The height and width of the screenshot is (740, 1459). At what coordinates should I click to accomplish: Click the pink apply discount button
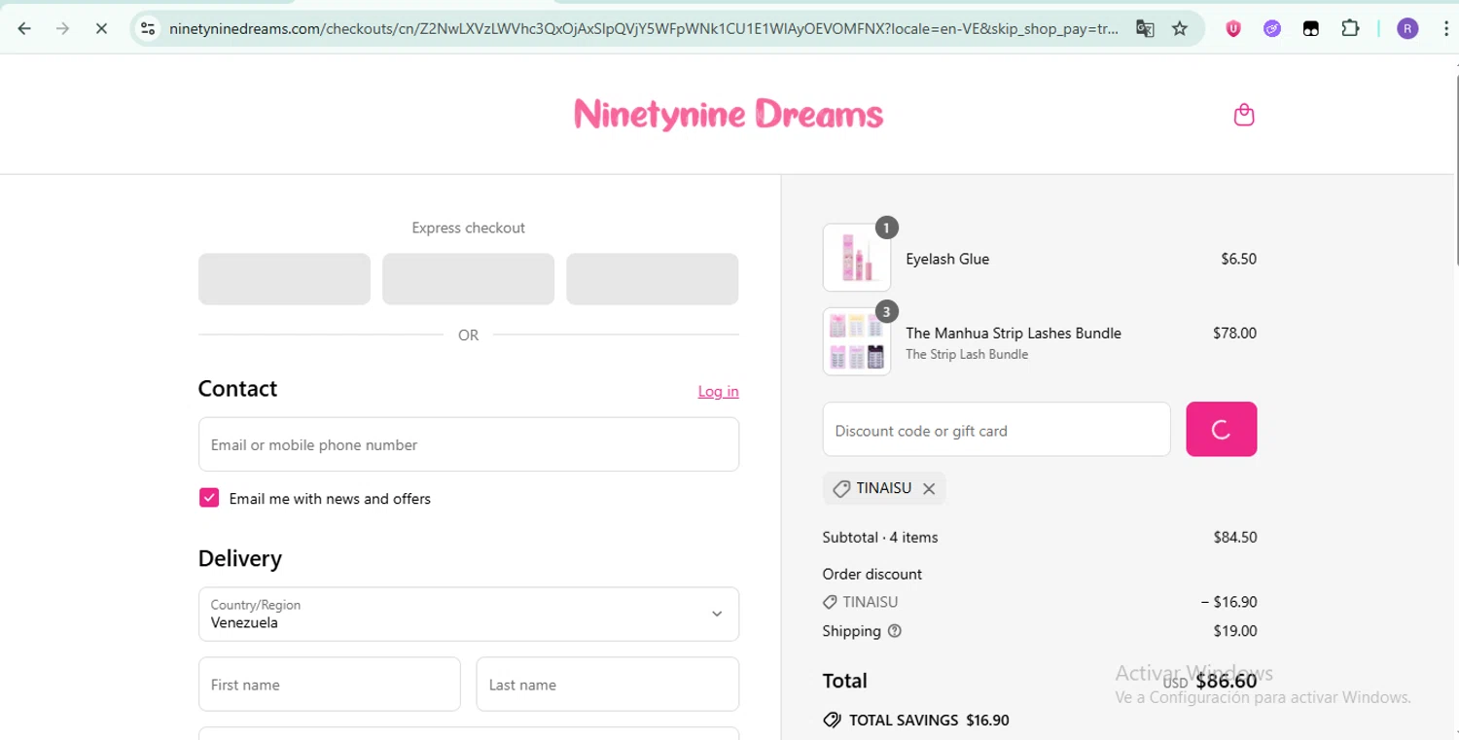tap(1222, 429)
